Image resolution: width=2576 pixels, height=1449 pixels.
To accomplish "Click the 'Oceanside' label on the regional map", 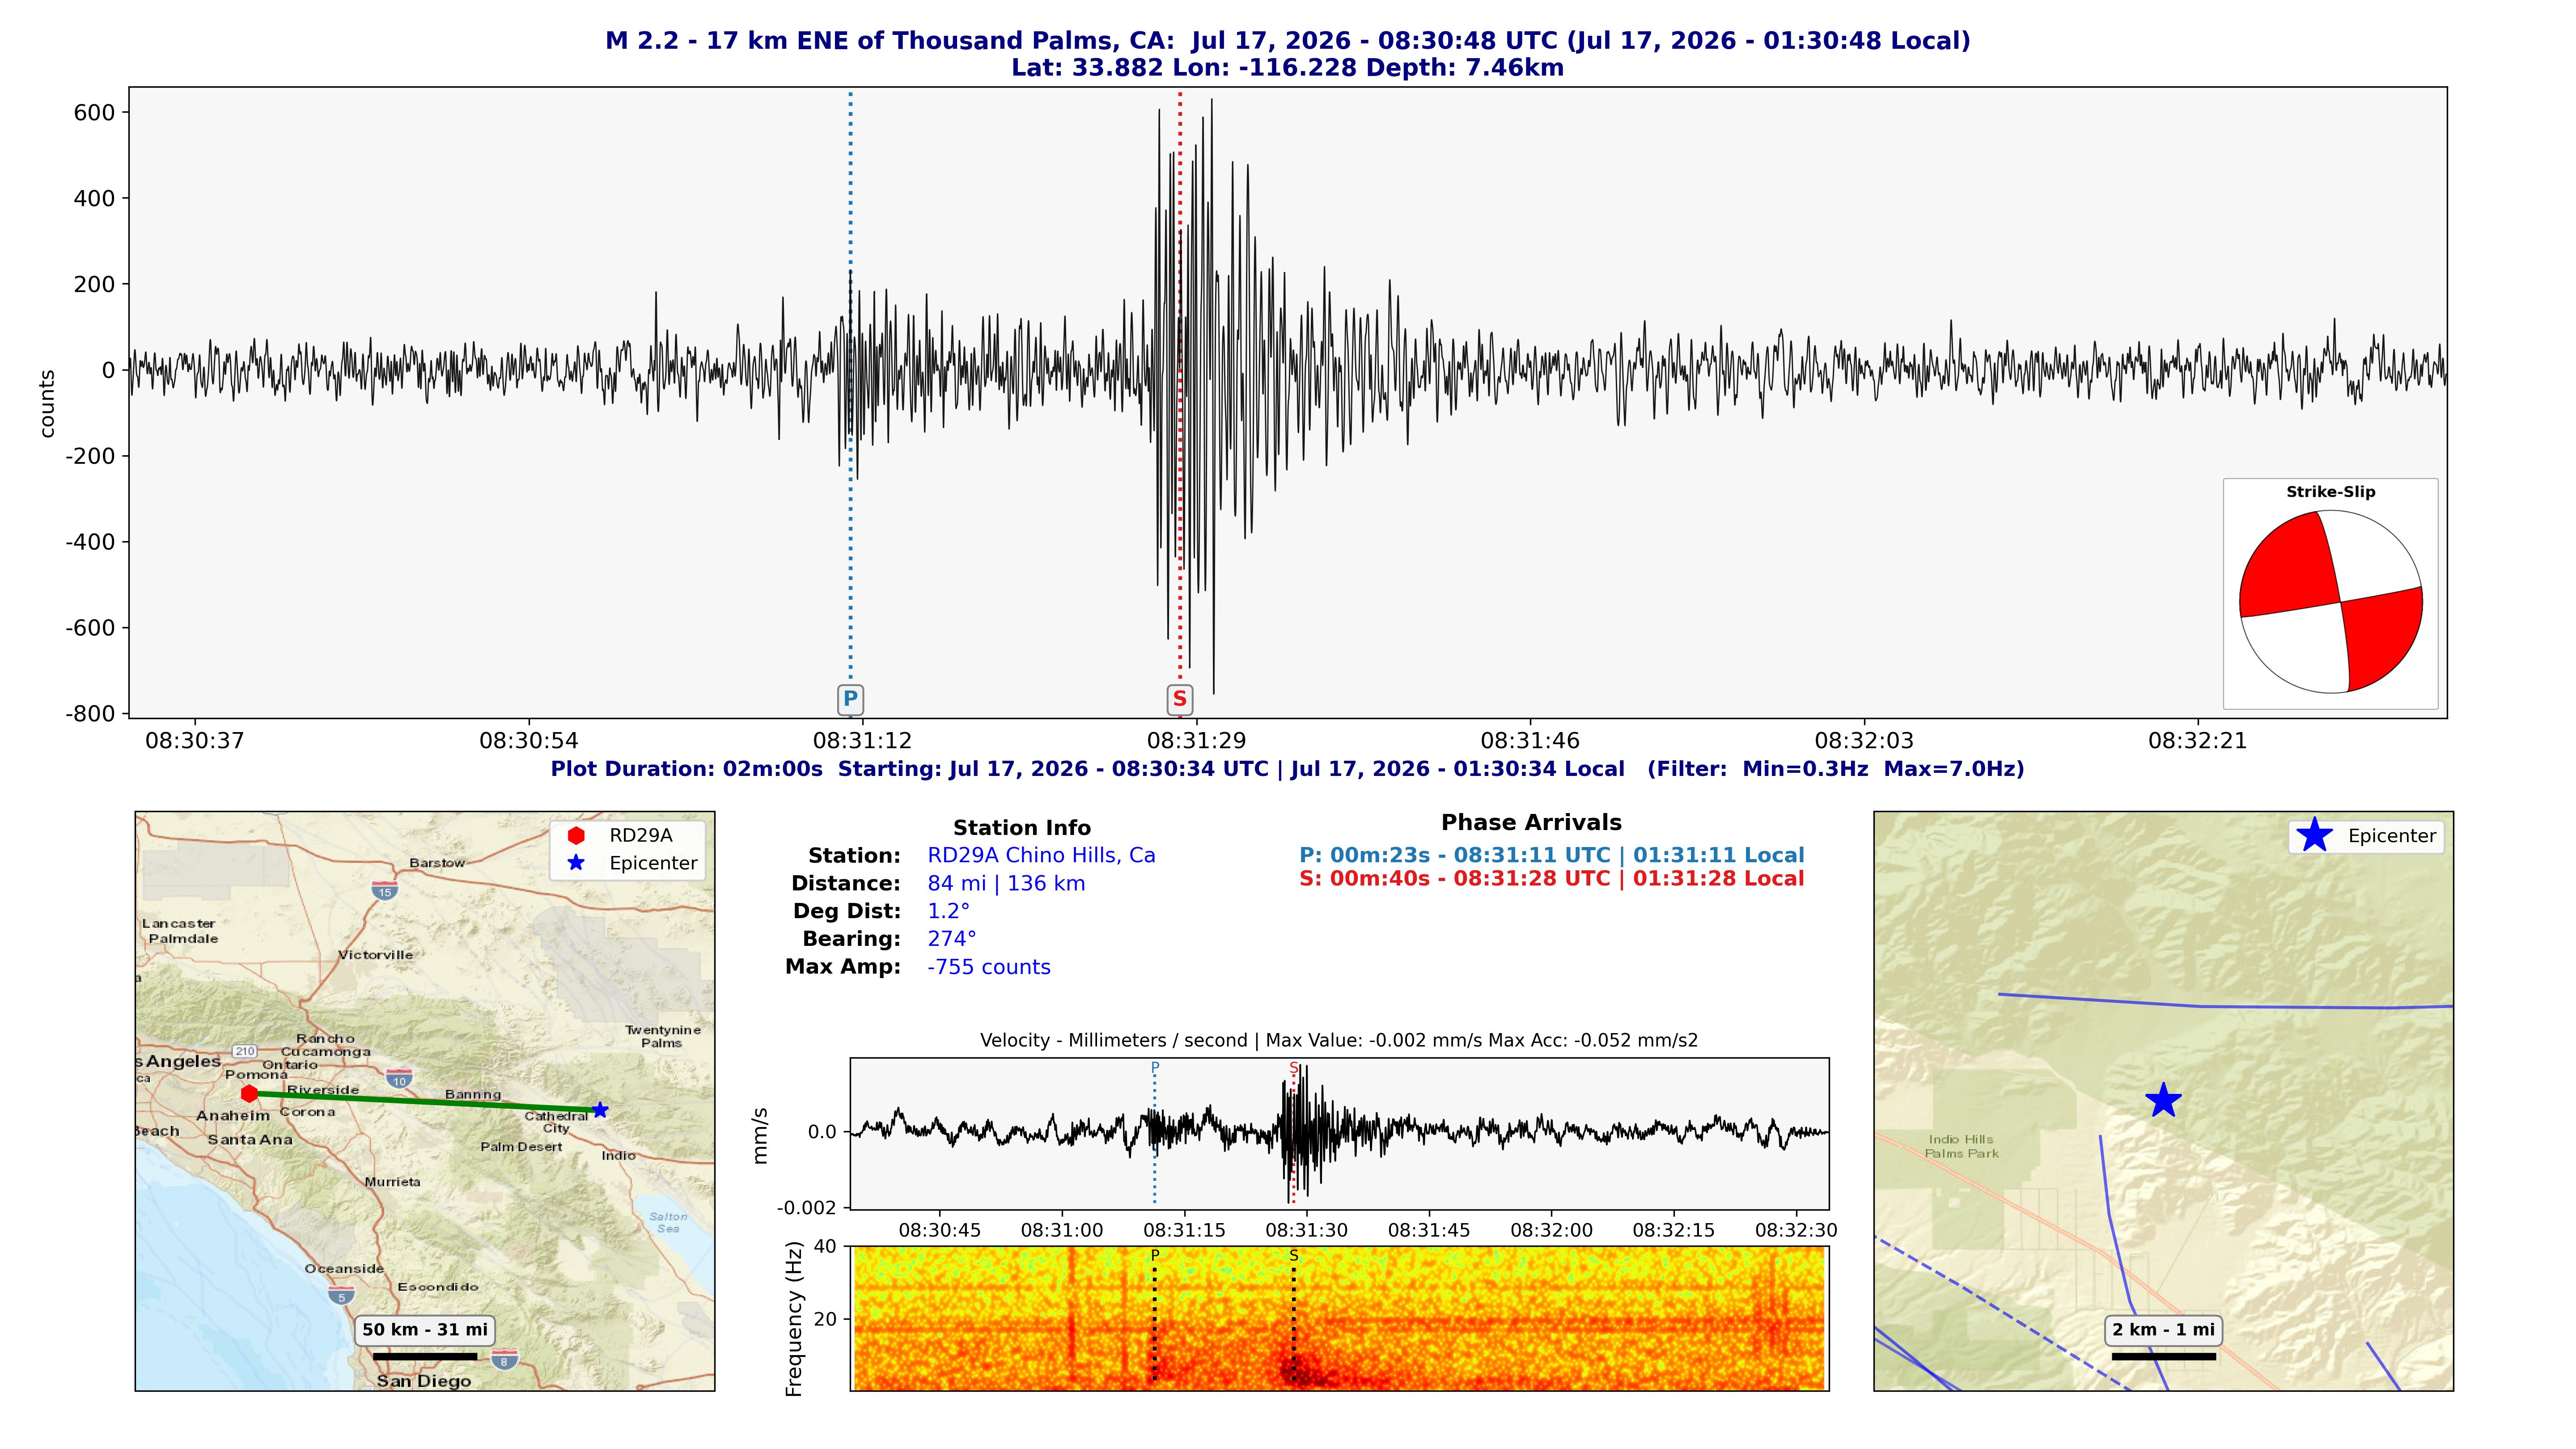I will (345, 1269).
